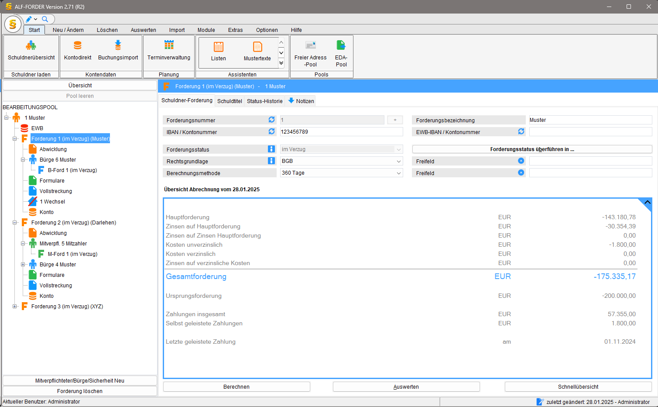
Task: Click the search magnifier in the title bar
Action: pyautogui.click(x=46, y=19)
